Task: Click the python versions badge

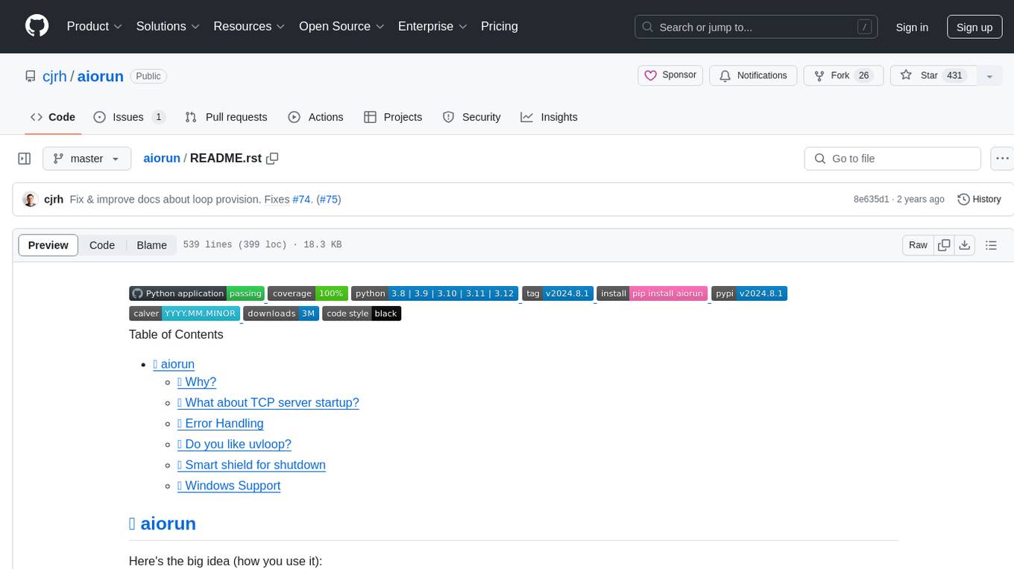Action: click(435, 293)
